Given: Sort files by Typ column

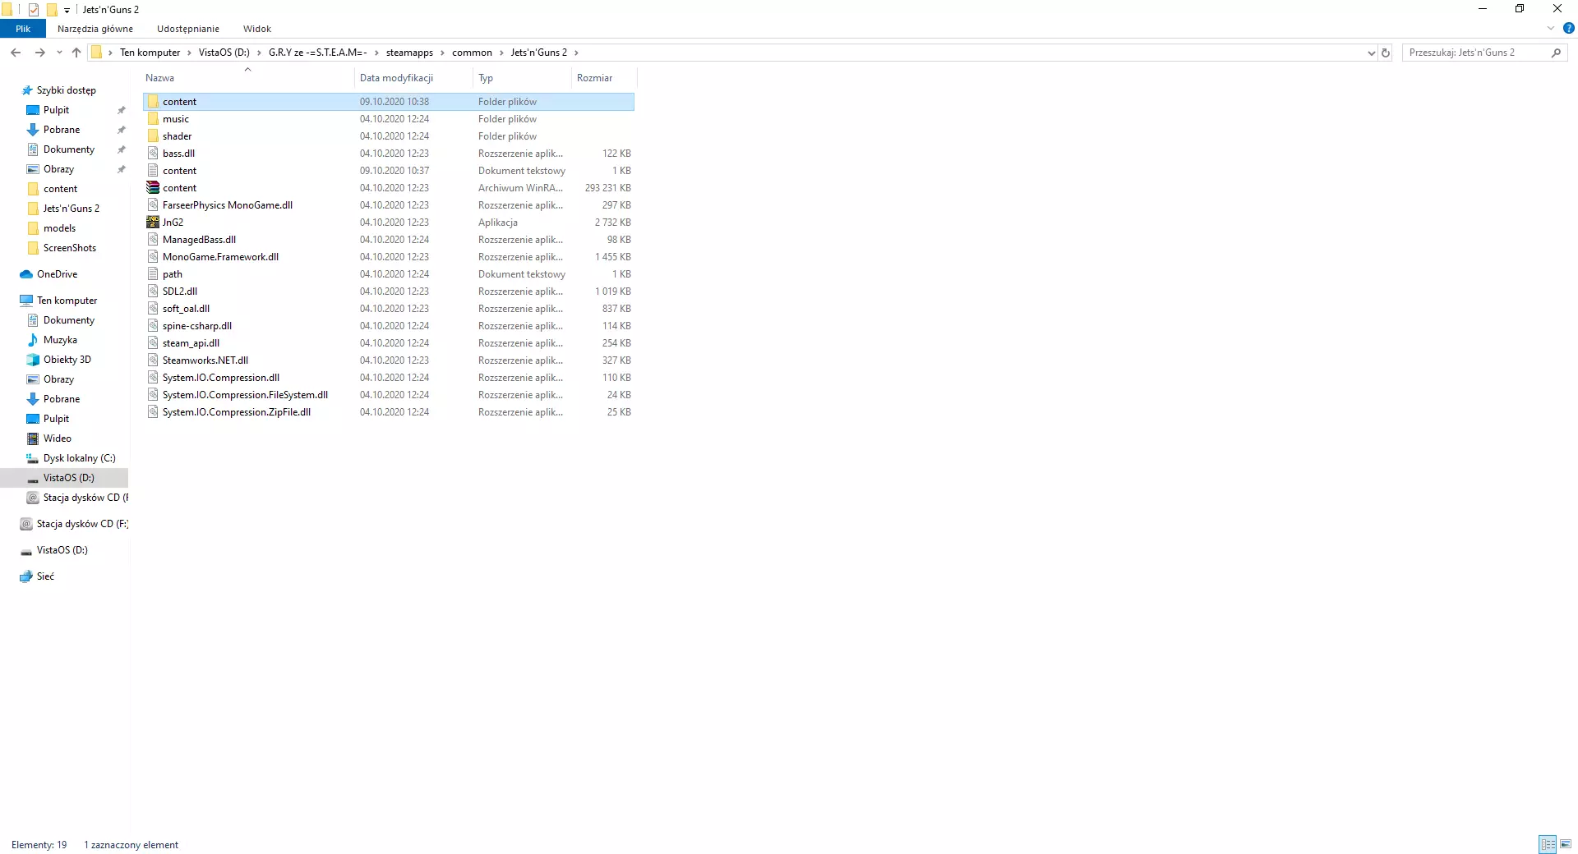Looking at the screenshot, I should coord(522,78).
